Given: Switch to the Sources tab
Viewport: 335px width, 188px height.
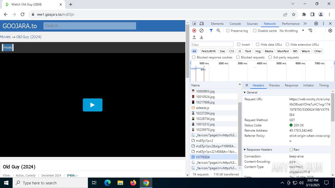Looking at the screenshot, I should [252, 23].
